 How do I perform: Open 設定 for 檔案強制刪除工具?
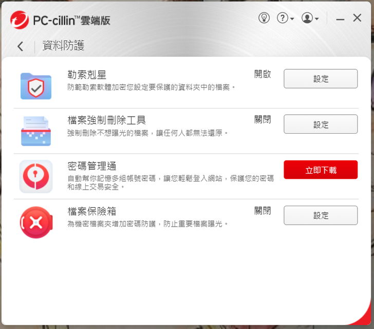tap(321, 124)
